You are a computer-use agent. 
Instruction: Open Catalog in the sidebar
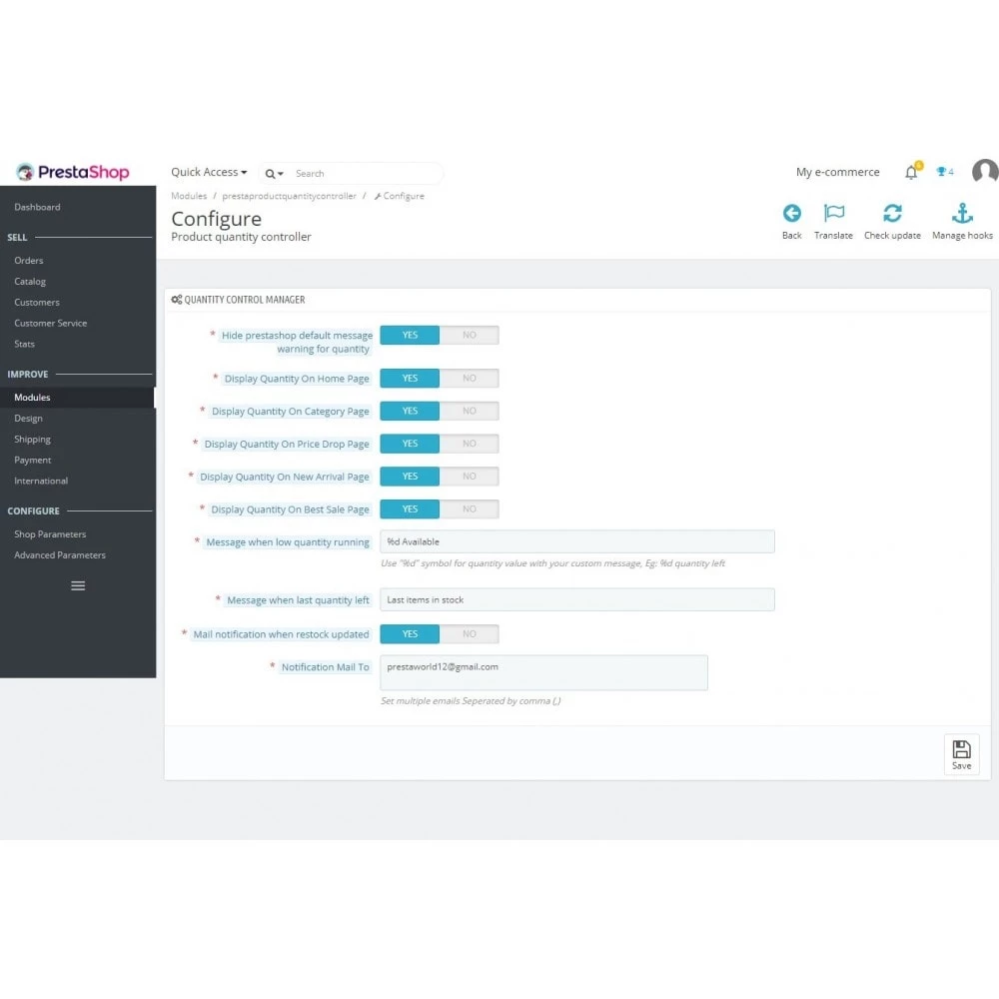pos(30,282)
